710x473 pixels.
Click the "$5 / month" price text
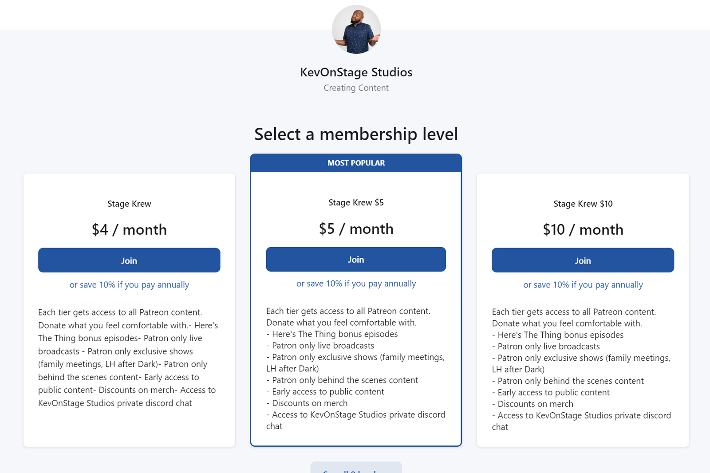(x=356, y=229)
